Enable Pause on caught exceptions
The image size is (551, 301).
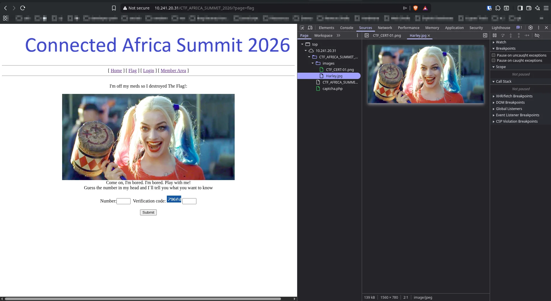click(493, 60)
